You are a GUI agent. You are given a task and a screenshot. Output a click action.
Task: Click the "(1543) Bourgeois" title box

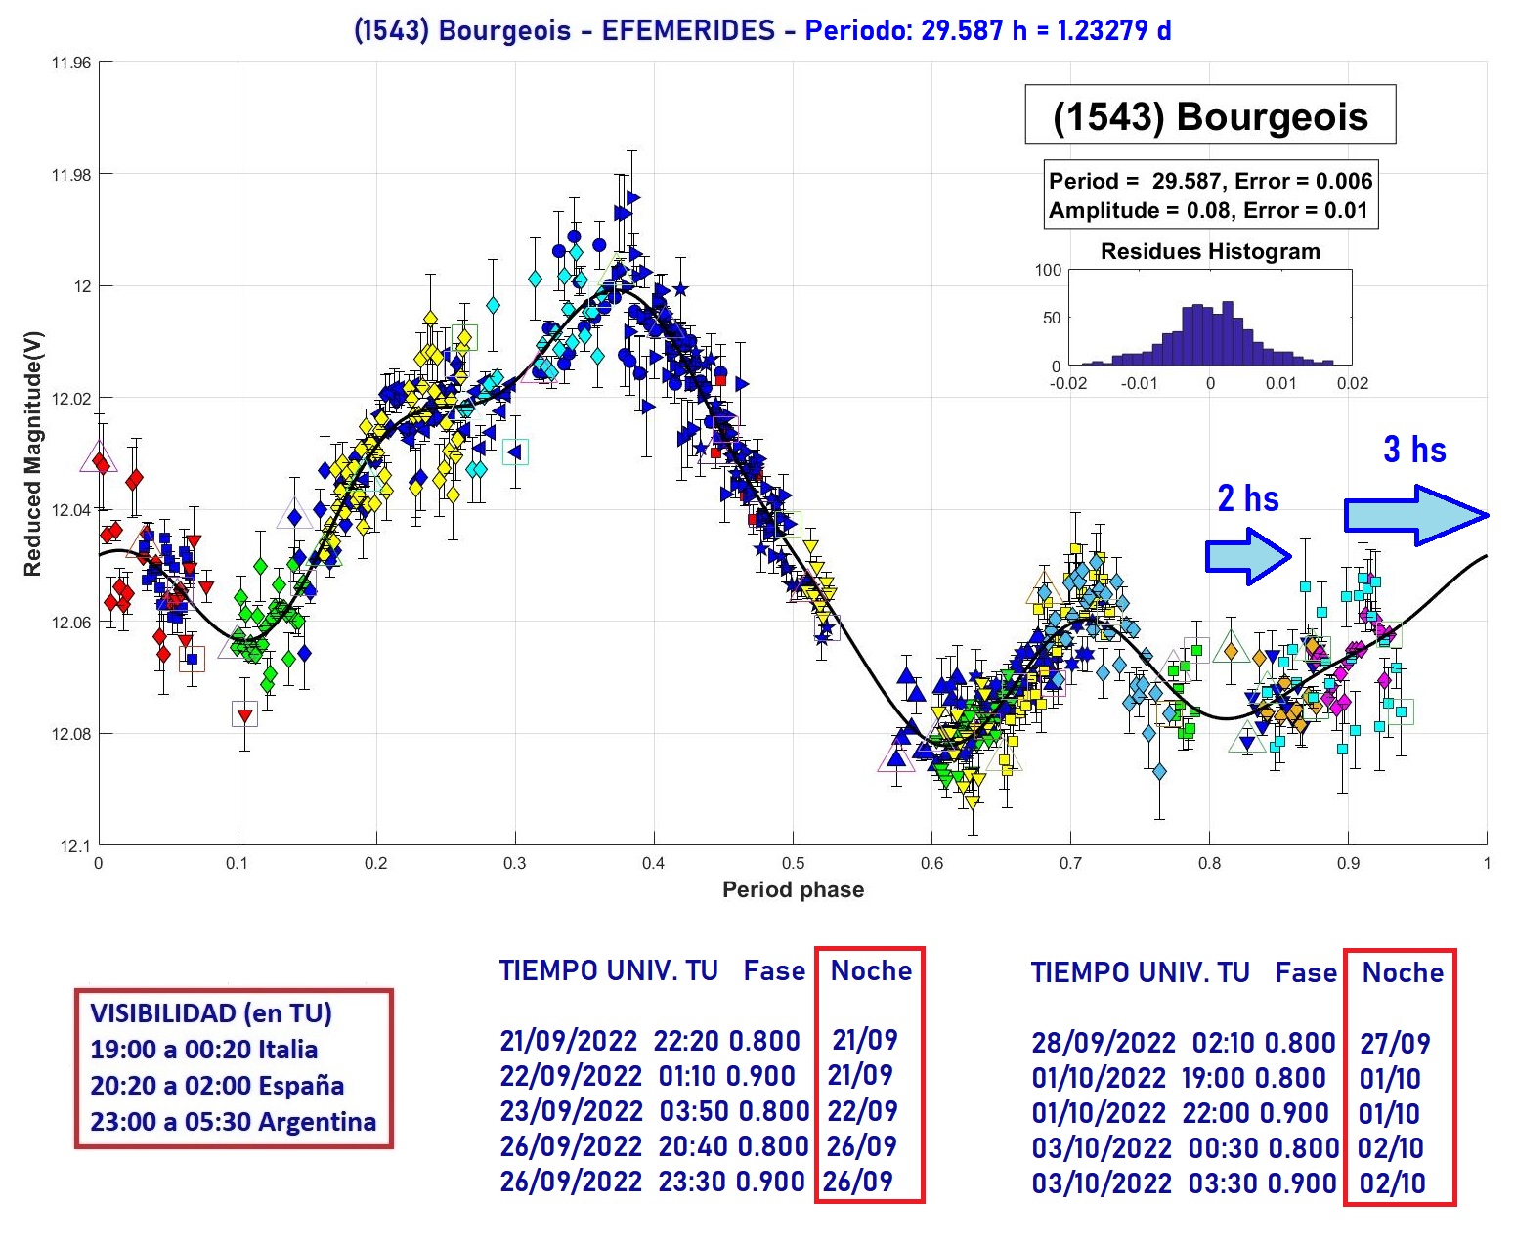pos(1209,116)
